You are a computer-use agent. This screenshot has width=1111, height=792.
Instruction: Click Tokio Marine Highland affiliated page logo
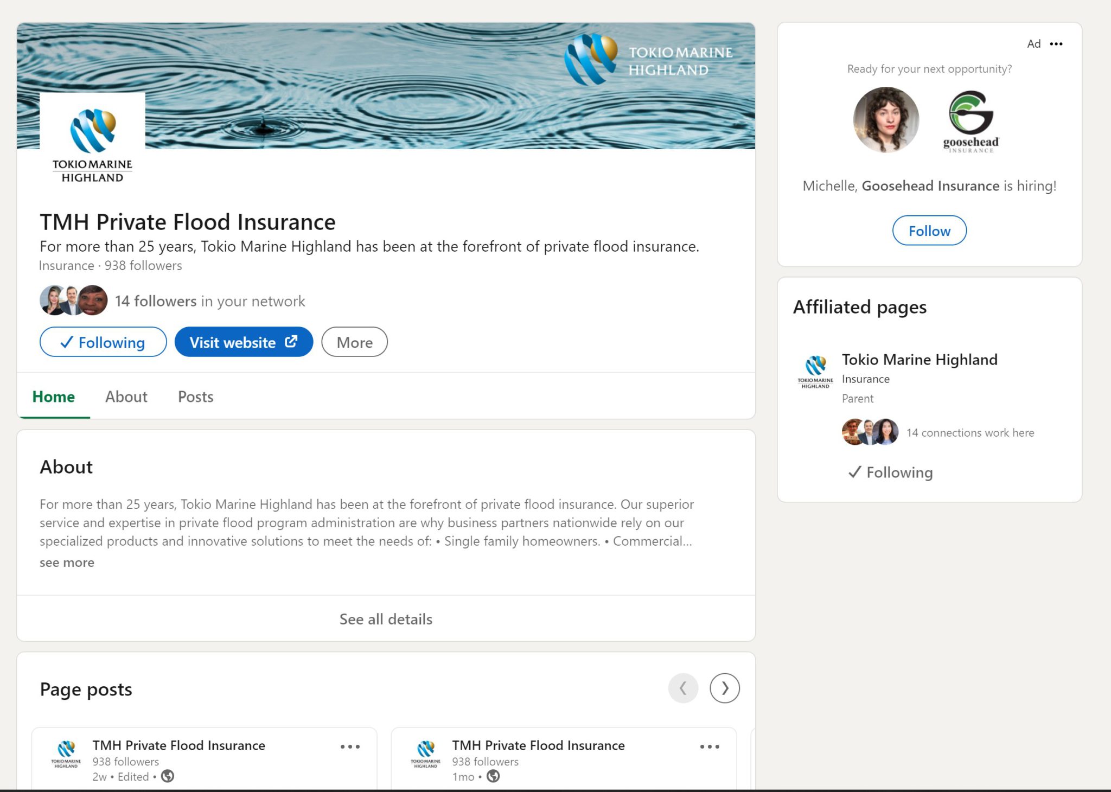815,372
